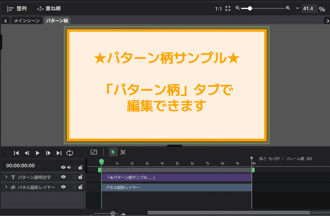Click the zoom-out magnifier icon

point(238,8)
